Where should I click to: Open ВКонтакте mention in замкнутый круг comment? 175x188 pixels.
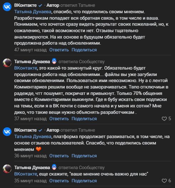(x=26, y=68)
